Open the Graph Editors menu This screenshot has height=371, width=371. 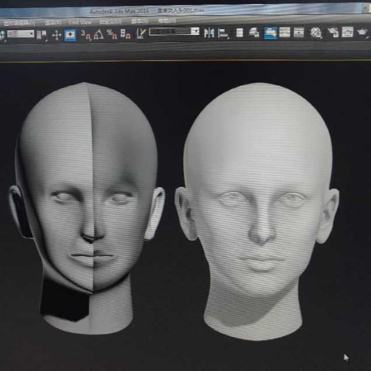[x=20, y=23]
